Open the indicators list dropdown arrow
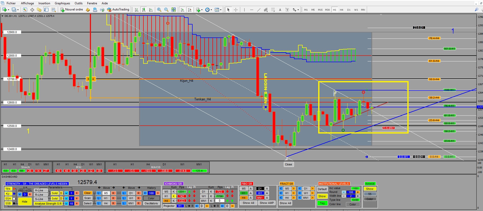Image resolution: width=483 pixels, height=211 pixels. tap(202, 10)
